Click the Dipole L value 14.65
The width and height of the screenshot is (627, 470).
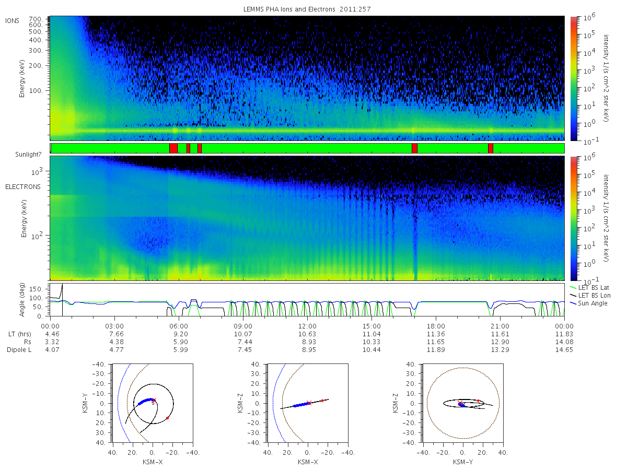pos(564,350)
